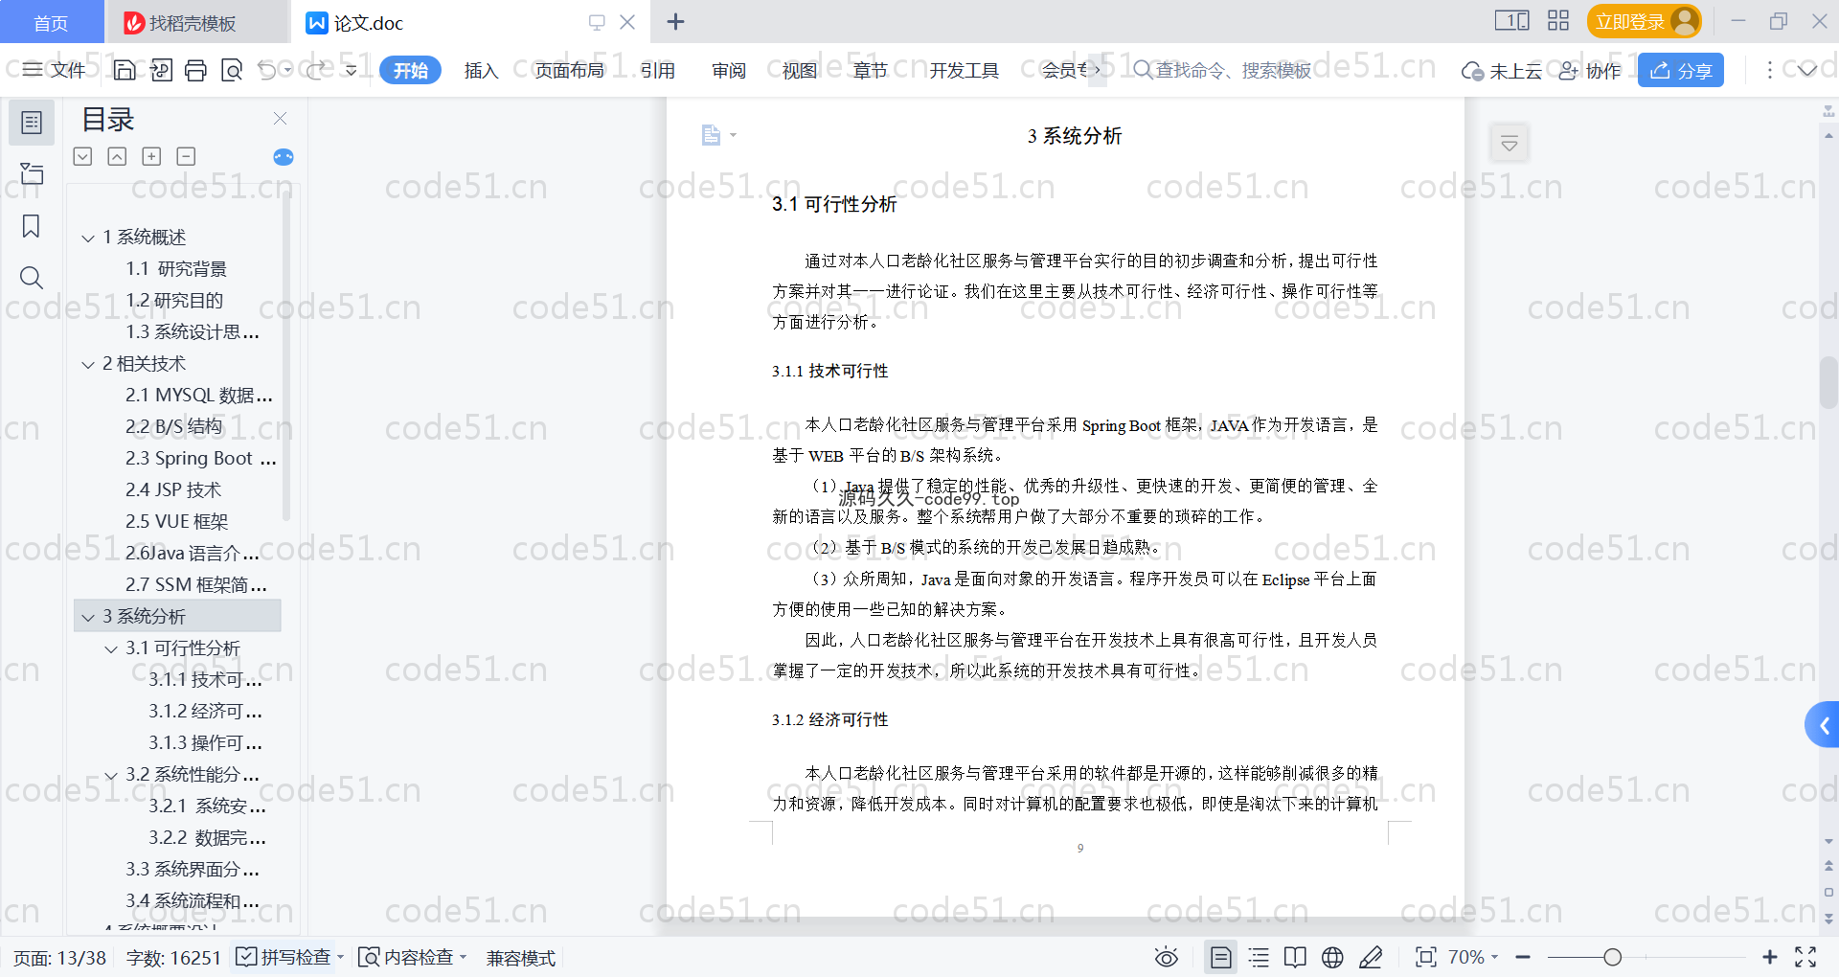
Task: Switch to the 章节 ribbon tab
Action: (x=871, y=70)
